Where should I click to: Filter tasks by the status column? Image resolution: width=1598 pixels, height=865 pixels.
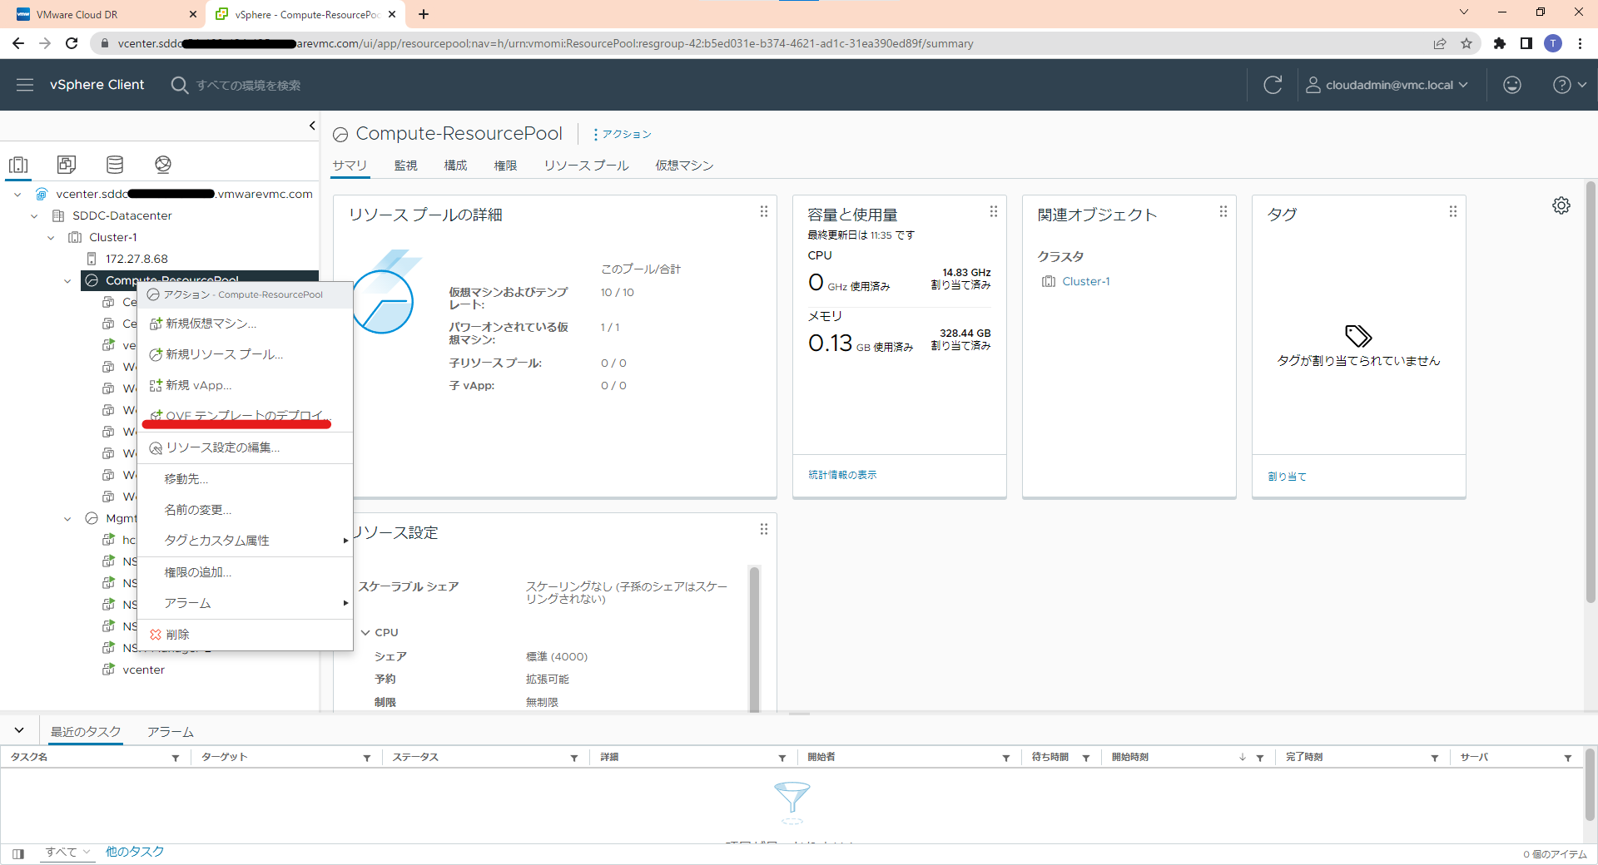tap(574, 758)
